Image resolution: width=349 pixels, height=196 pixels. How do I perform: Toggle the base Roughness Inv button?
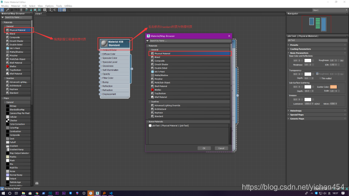point(342,60)
